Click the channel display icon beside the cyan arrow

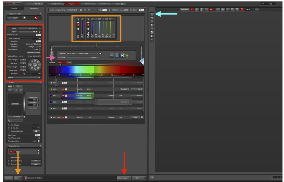(152, 14)
